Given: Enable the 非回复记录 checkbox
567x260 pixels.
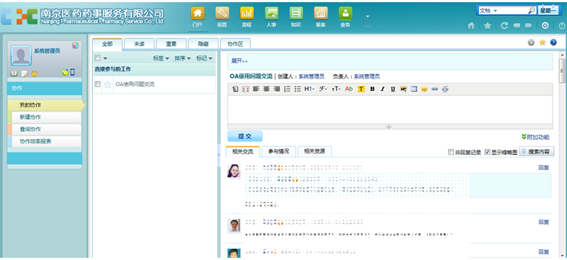Looking at the screenshot, I should 451,152.
